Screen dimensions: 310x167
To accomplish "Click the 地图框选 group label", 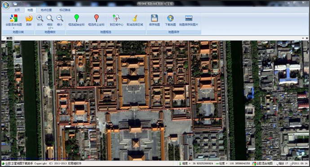I will pyautogui.click(x=106, y=32).
